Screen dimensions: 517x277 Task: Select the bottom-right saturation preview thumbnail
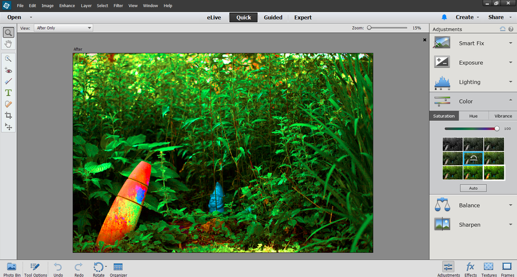click(x=494, y=173)
